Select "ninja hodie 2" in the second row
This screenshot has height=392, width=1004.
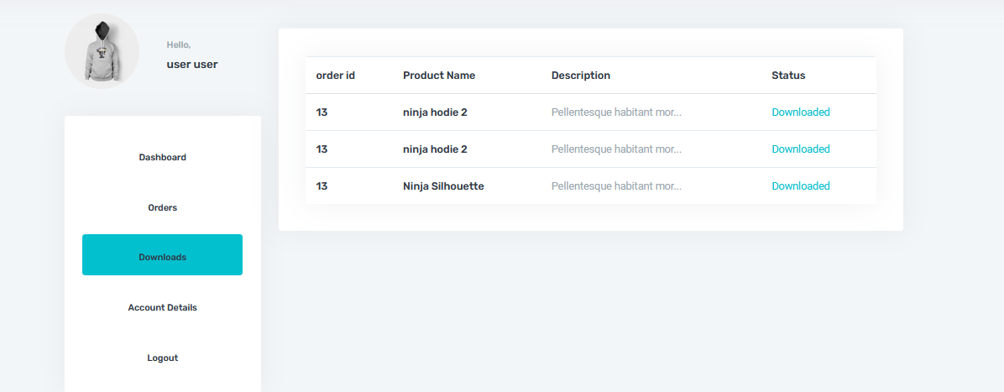(435, 149)
